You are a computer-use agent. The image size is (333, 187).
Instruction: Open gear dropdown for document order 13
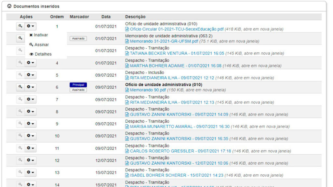click(31, 172)
